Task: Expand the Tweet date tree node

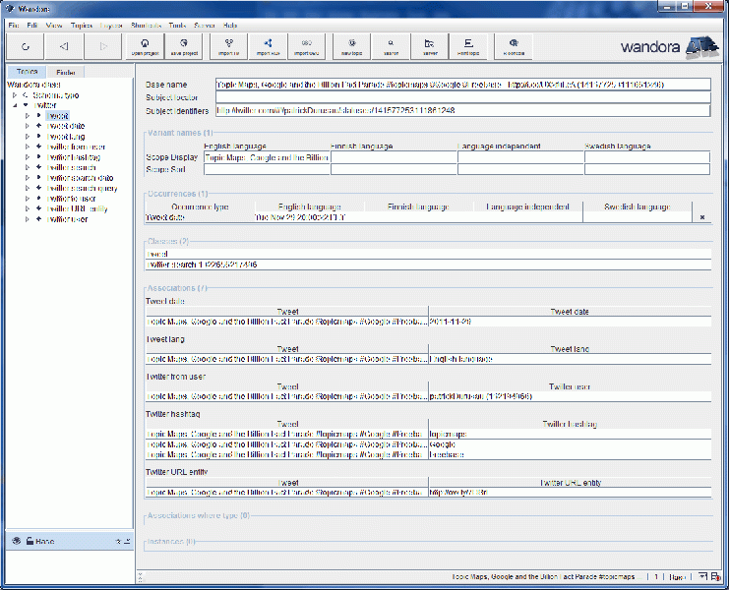Action: (x=27, y=126)
